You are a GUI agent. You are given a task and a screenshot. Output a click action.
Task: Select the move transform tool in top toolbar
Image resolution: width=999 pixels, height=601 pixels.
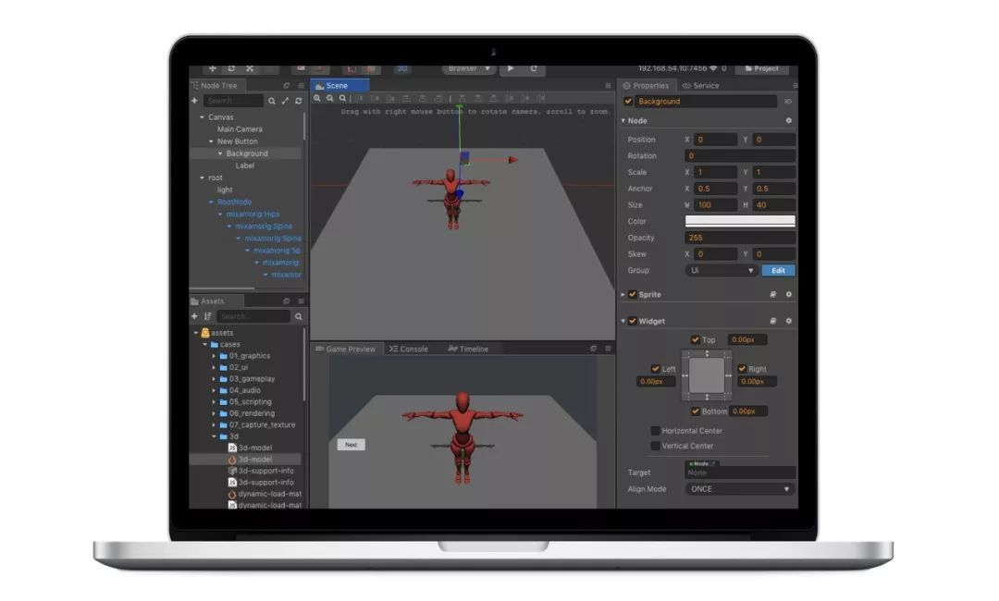213,68
